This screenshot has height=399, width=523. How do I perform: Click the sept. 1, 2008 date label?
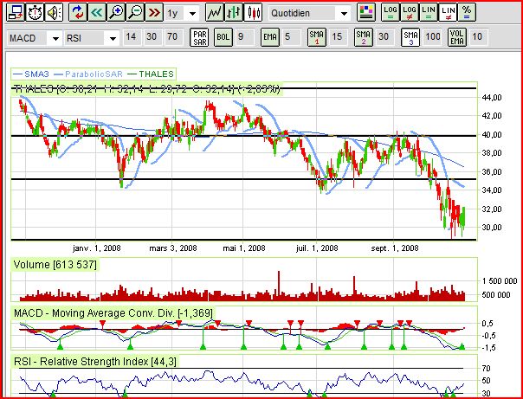(x=395, y=248)
